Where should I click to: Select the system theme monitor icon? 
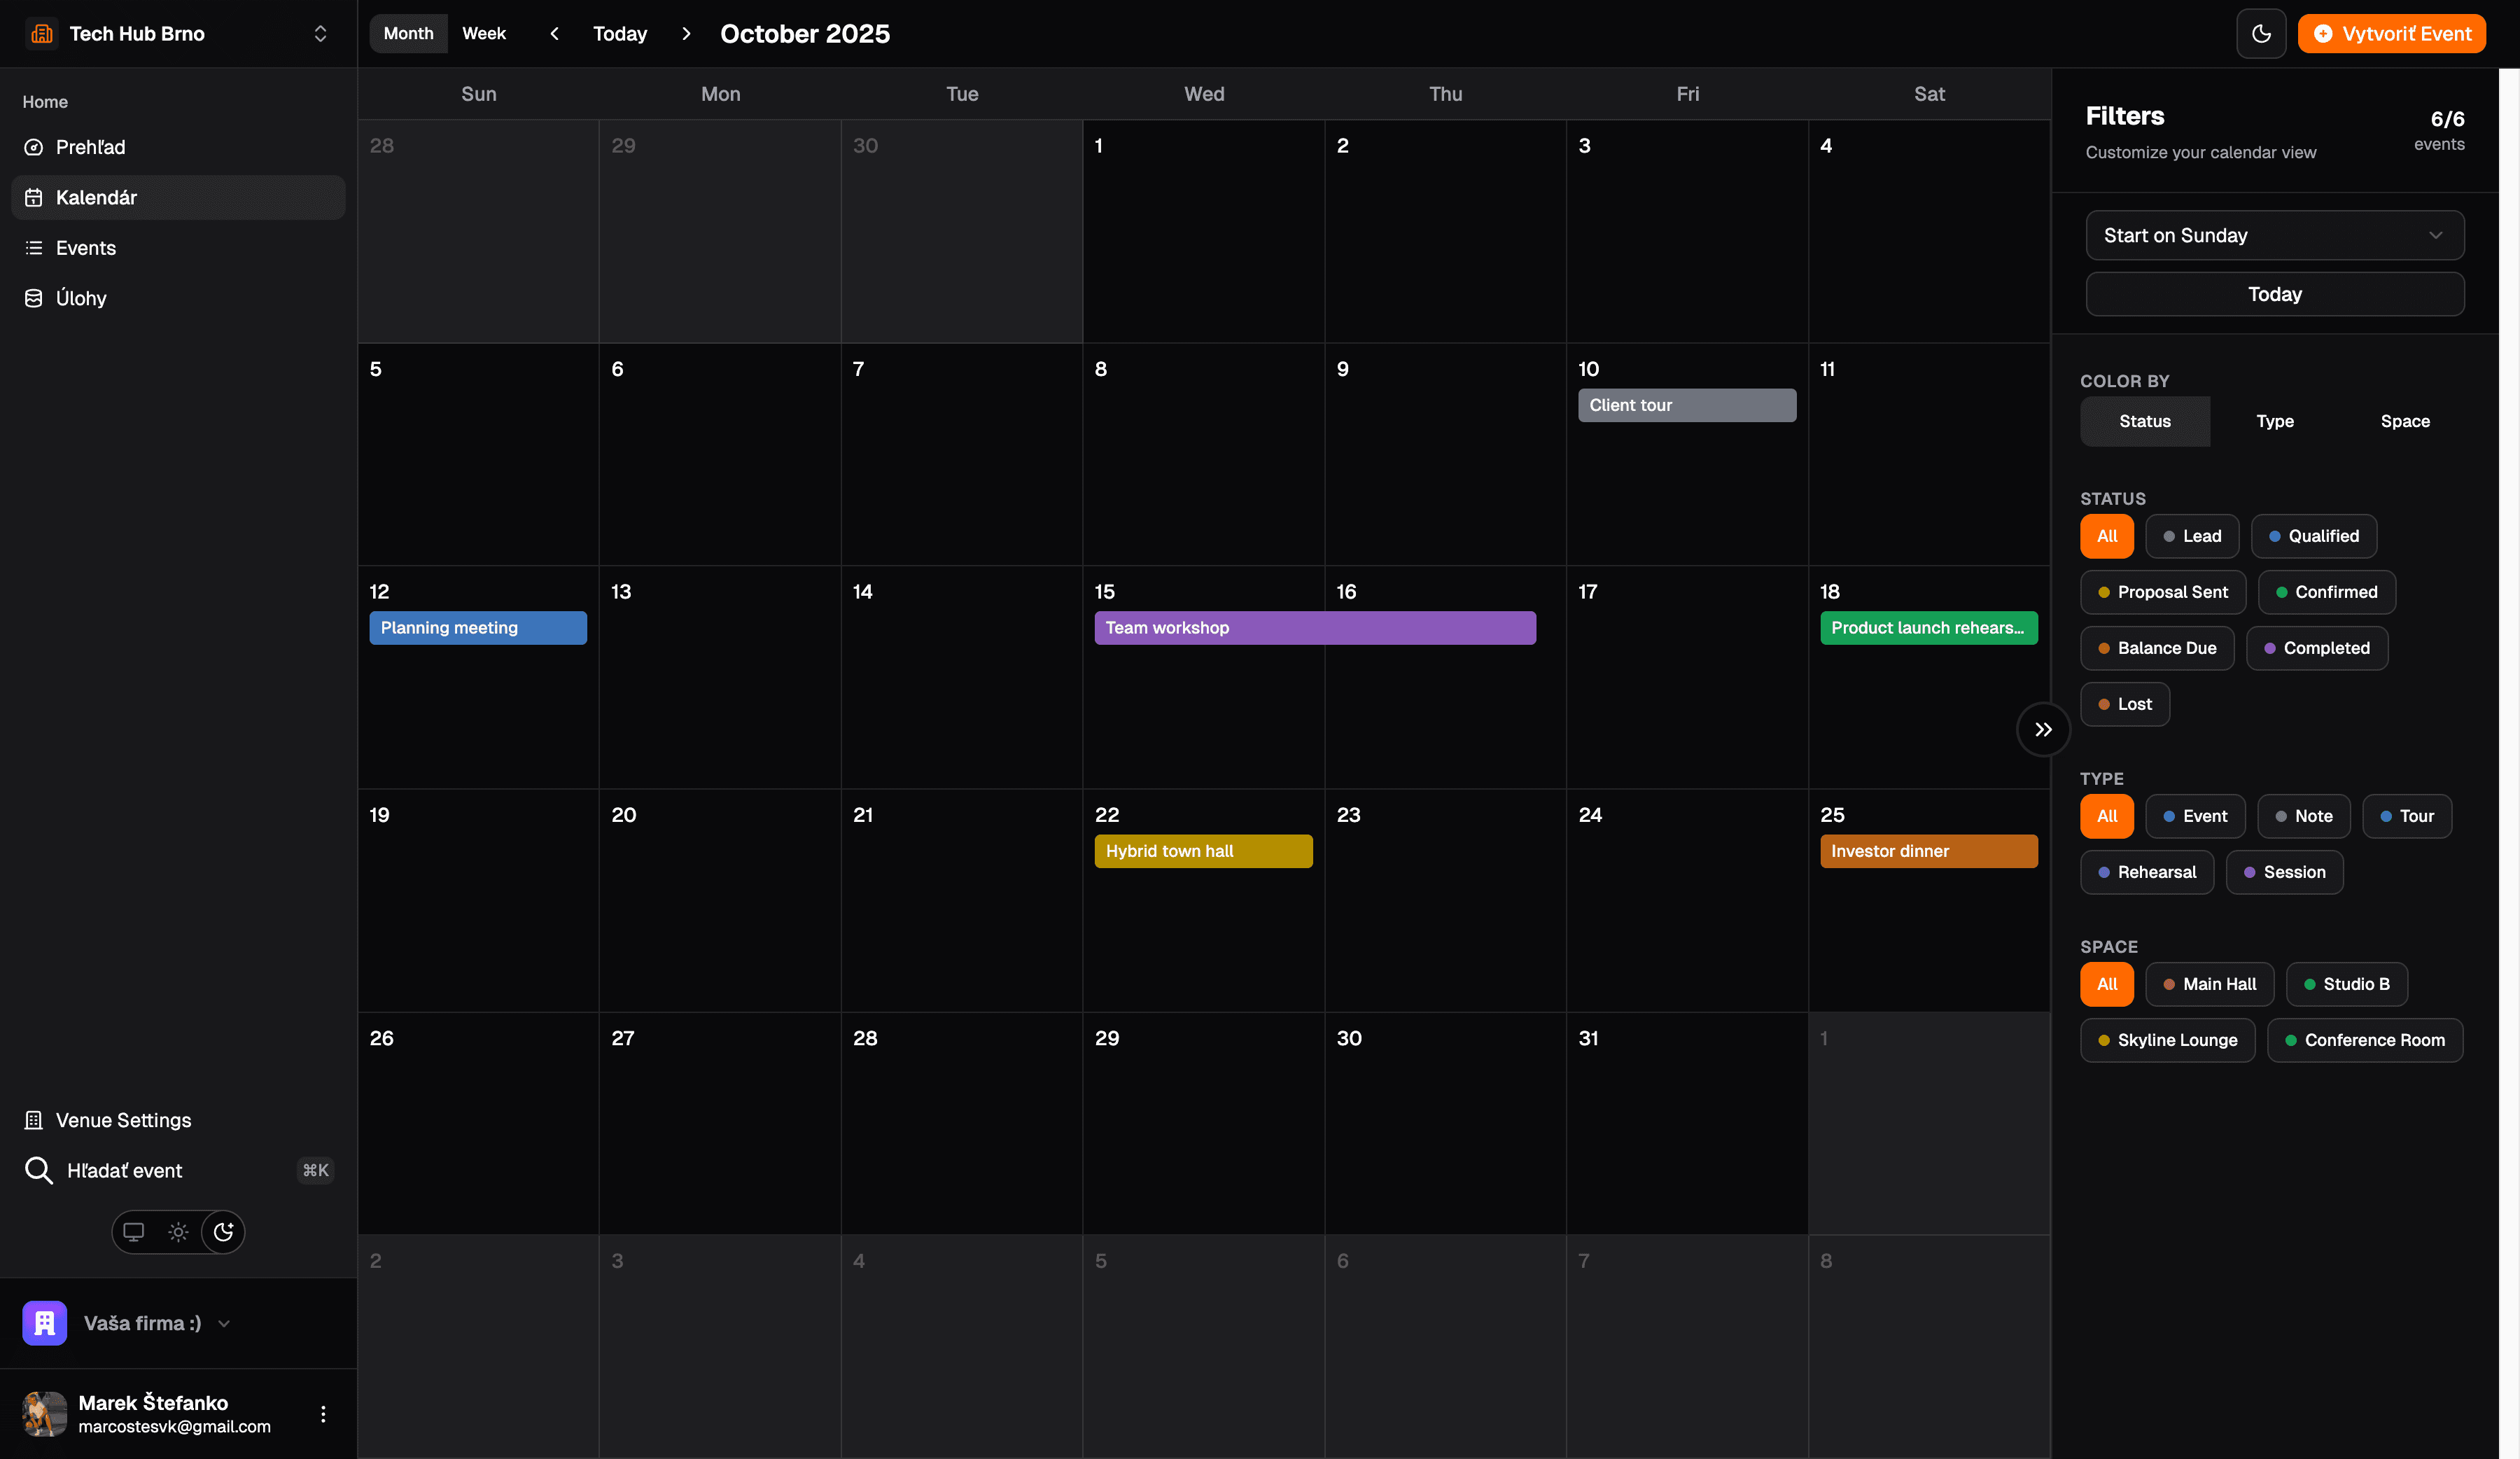(x=133, y=1231)
